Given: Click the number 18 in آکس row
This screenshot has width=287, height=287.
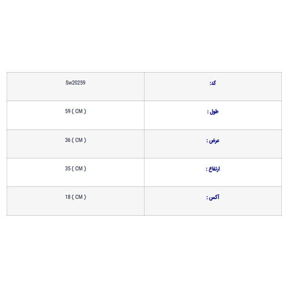Looking at the screenshot, I should (x=68, y=197).
